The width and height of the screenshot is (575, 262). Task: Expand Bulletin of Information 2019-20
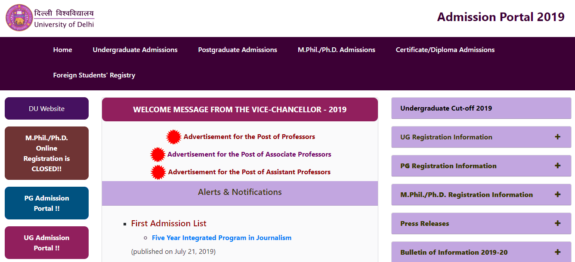[557, 252]
